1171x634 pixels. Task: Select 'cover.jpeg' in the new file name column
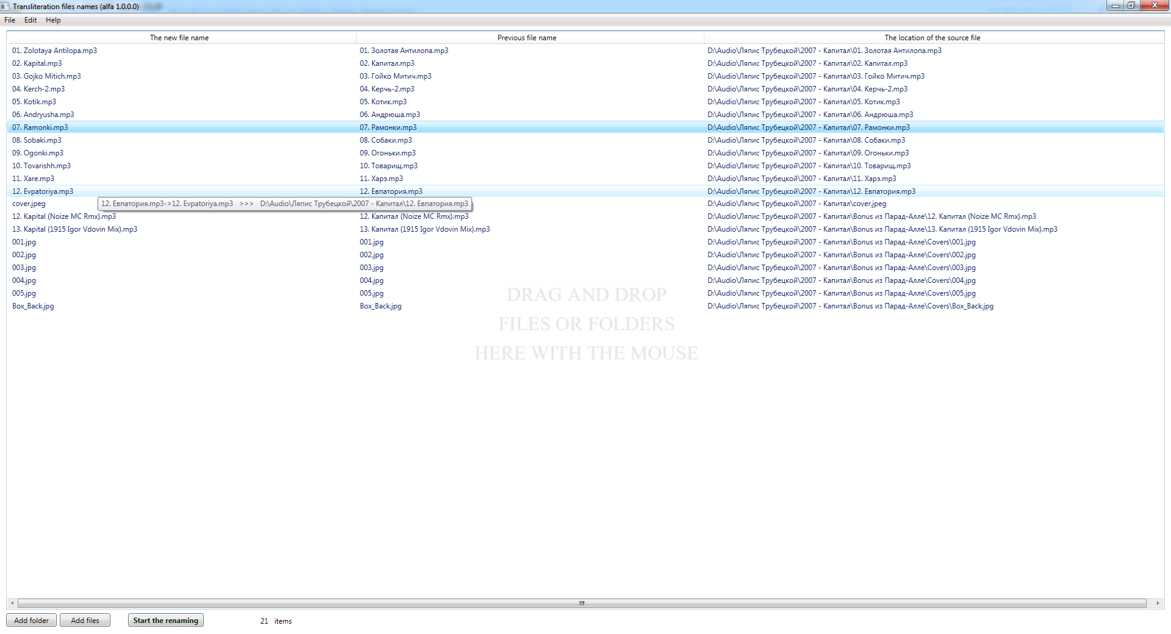[29, 204]
